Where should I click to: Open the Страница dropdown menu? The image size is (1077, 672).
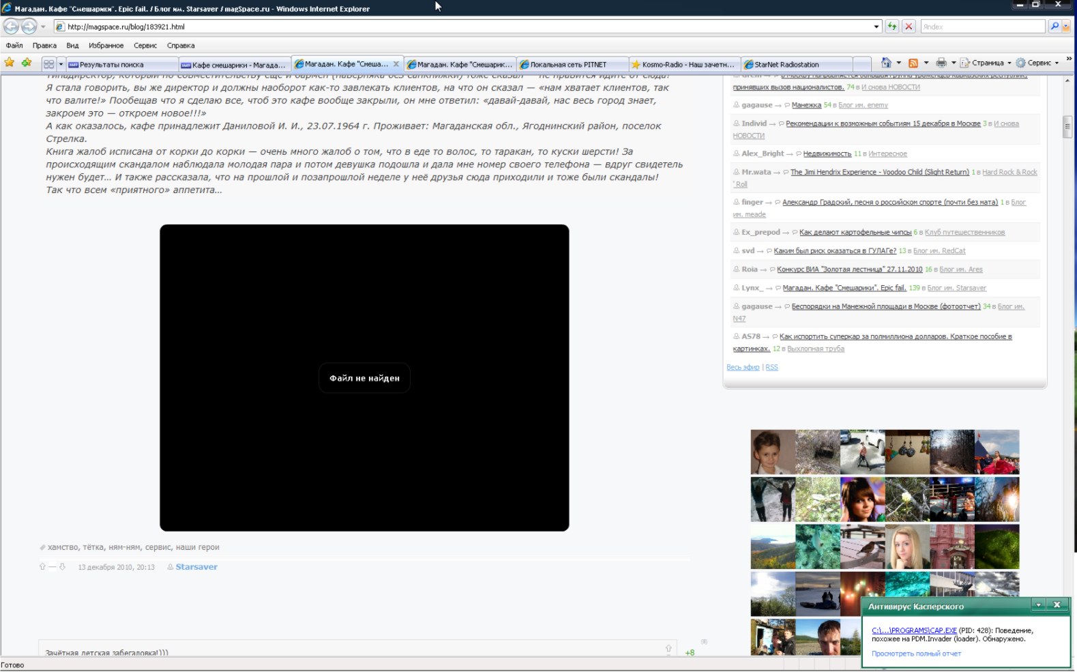click(x=986, y=63)
